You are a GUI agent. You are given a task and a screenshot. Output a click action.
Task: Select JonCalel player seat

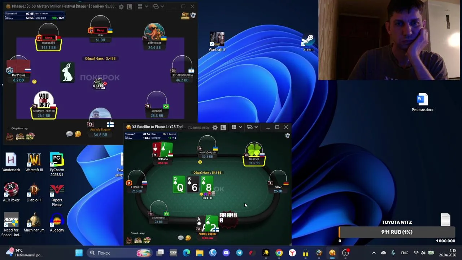tap(157, 105)
